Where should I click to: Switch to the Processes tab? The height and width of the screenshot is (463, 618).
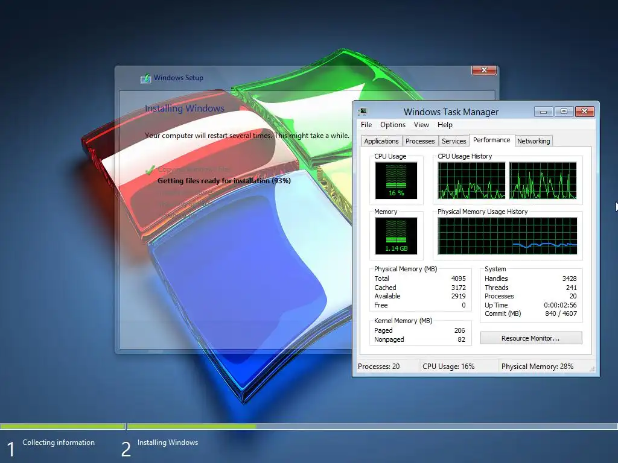420,141
